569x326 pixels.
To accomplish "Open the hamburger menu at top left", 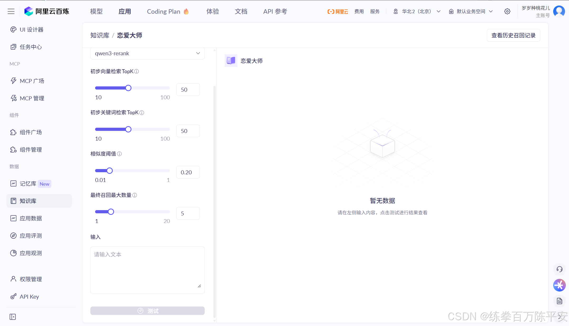I will (11, 11).
